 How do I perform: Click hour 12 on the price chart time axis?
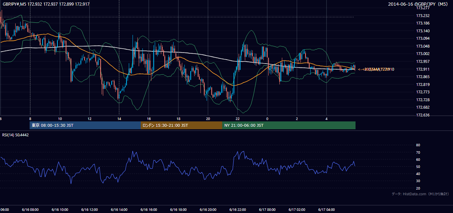pos(89,119)
